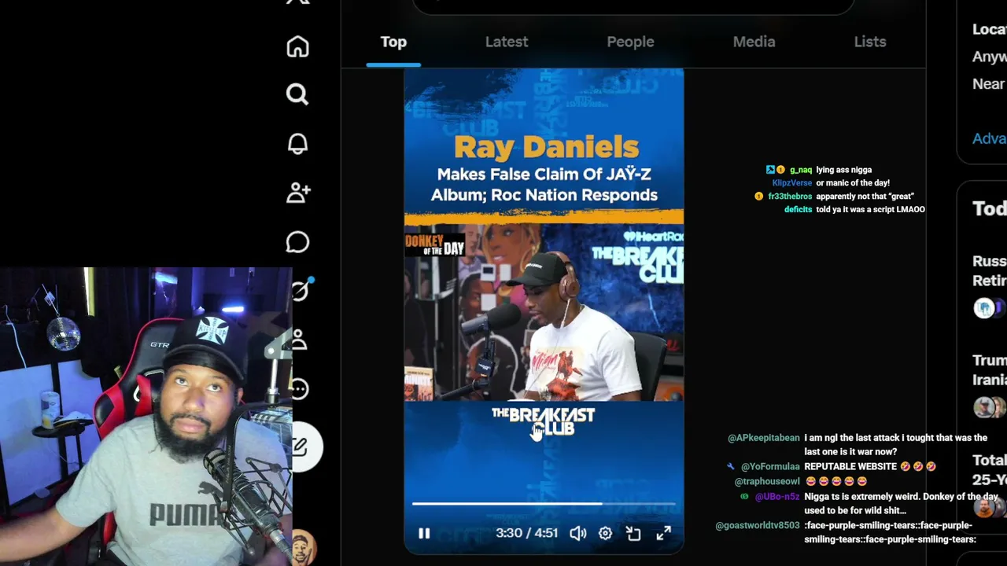Click the fr33thebros chat username
This screenshot has width=1007, height=566.
(x=790, y=197)
